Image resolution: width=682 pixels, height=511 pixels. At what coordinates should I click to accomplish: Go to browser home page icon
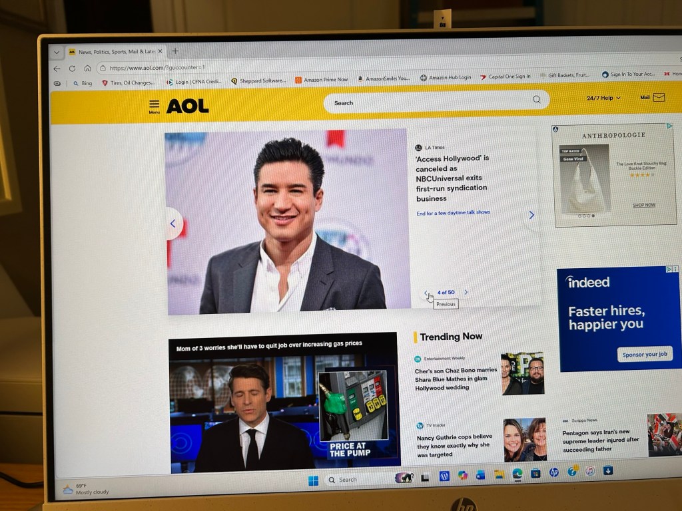tap(87, 69)
